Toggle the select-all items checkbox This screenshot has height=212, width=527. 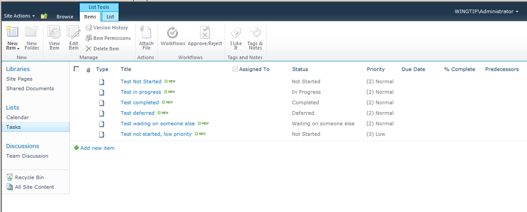pyautogui.click(x=76, y=69)
